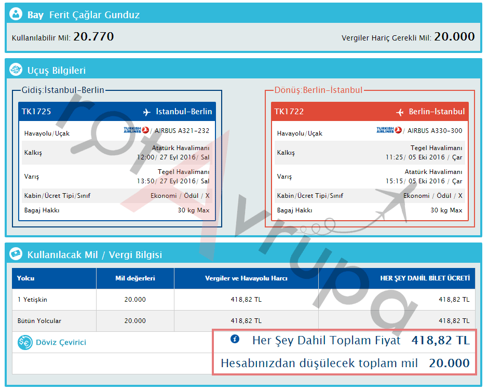Click the miles and tax money icon
The height and width of the screenshot is (390, 488).
(16, 254)
